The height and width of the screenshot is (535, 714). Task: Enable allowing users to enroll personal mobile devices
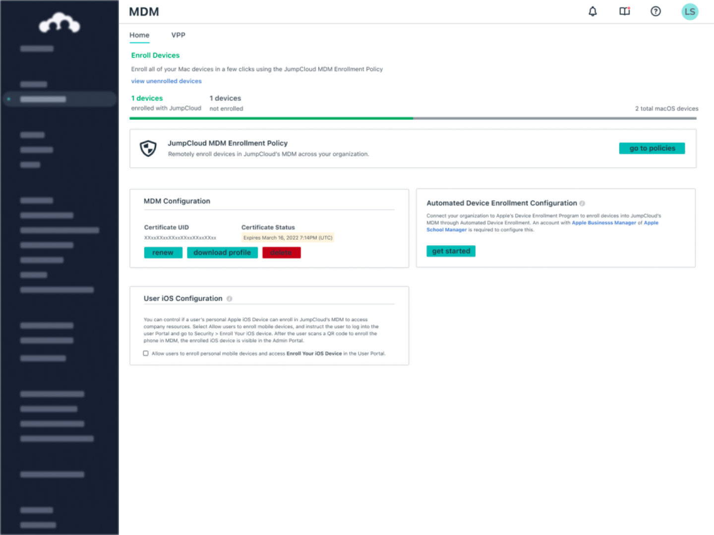[145, 353]
